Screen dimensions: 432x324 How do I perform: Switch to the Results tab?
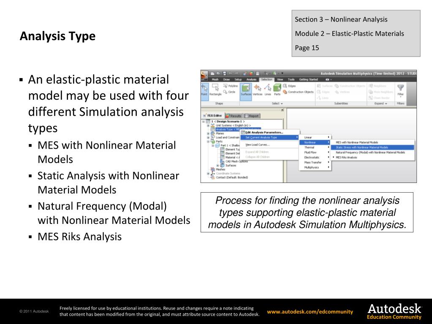coord(234,116)
